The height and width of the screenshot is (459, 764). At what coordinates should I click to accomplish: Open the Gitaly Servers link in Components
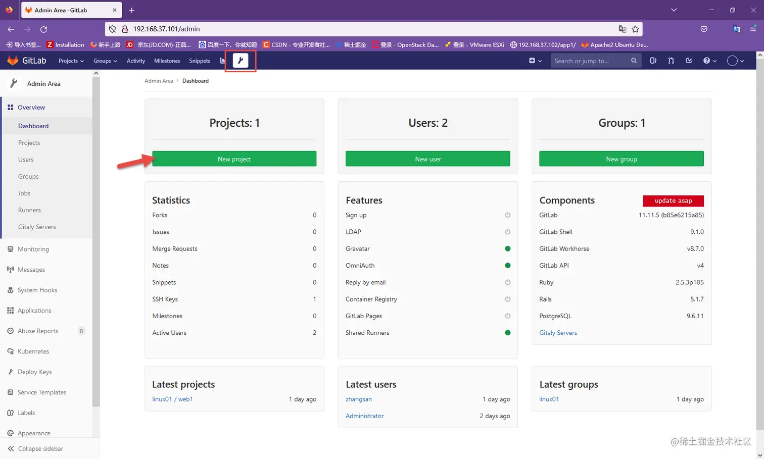pos(558,333)
